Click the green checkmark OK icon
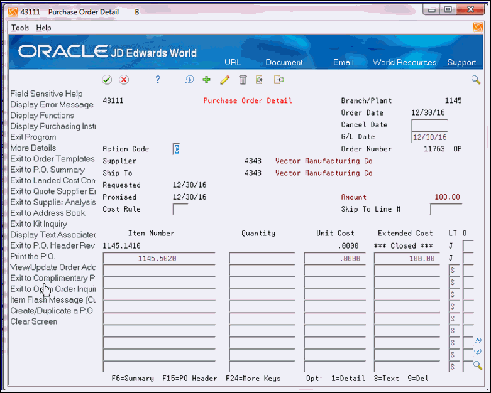This screenshot has width=491, height=393. tap(107, 80)
